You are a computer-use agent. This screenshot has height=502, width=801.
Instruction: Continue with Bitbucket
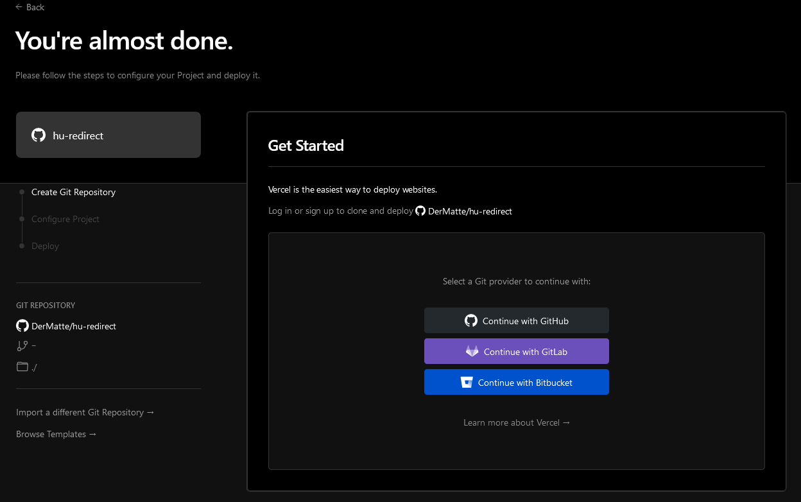click(x=517, y=382)
